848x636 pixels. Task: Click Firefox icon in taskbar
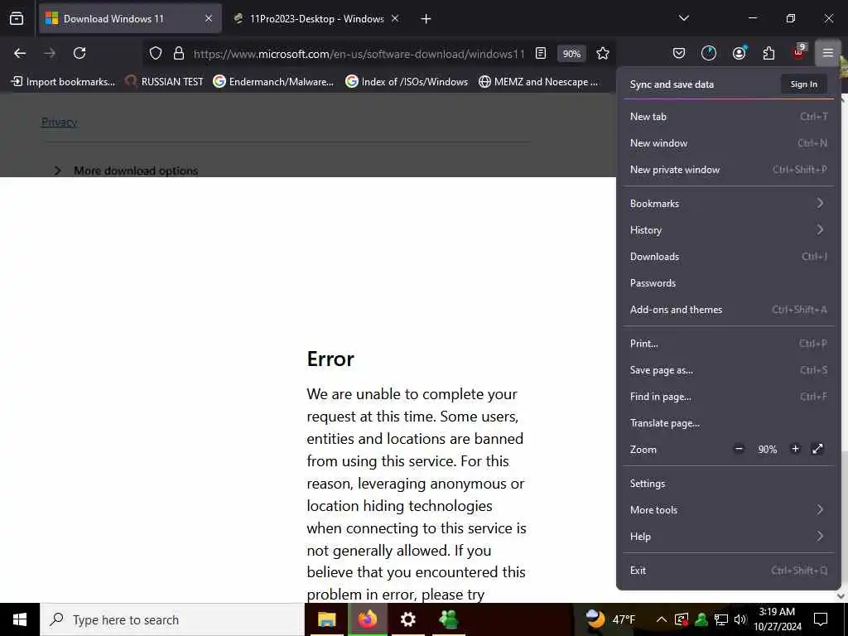pos(367,619)
